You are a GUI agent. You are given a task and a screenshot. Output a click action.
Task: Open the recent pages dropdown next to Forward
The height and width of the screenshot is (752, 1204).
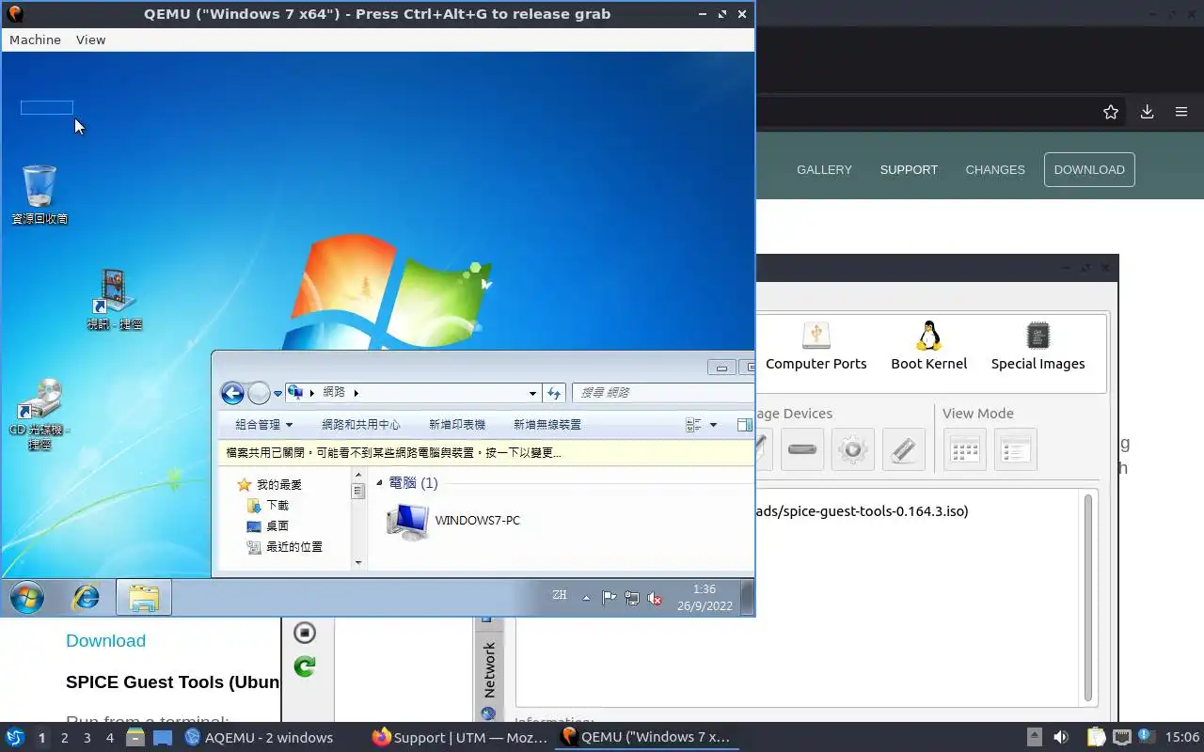click(277, 394)
